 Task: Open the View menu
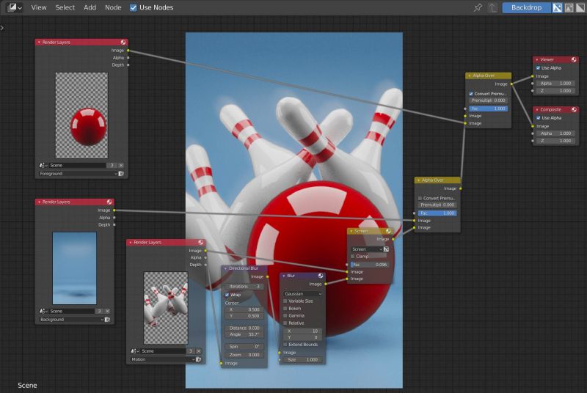pyautogui.click(x=39, y=7)
